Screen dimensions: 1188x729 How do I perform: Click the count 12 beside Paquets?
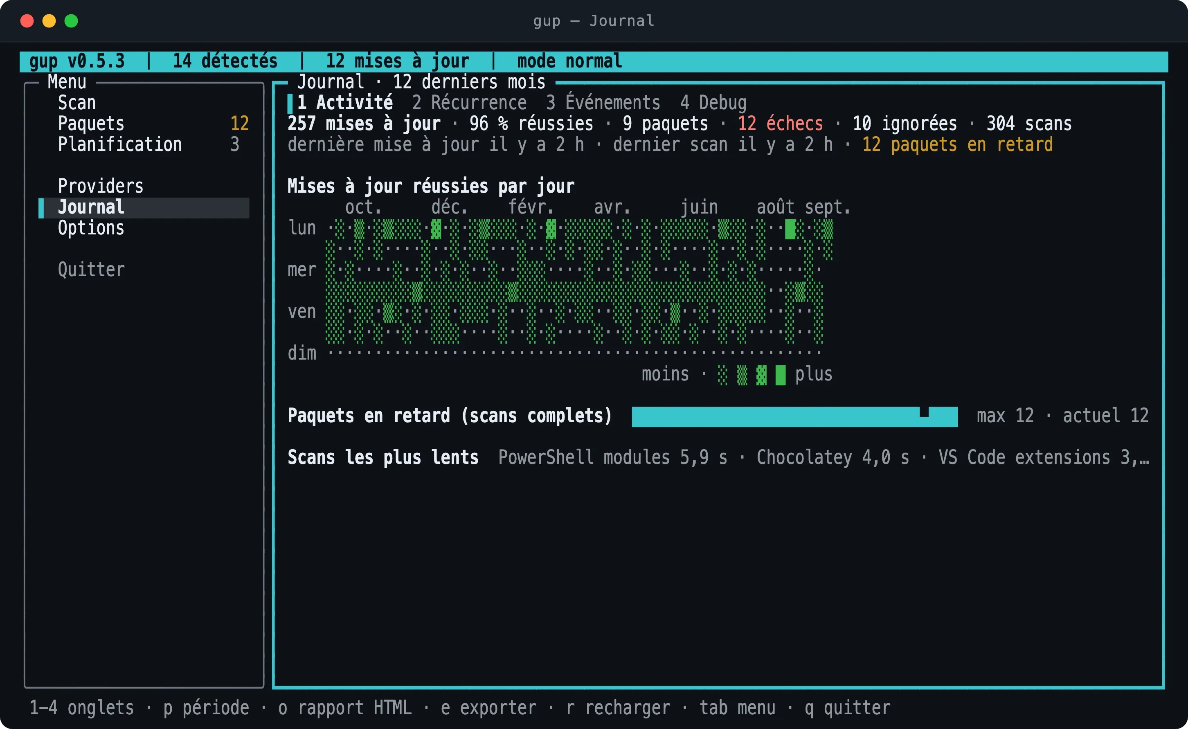click(240, 124)
